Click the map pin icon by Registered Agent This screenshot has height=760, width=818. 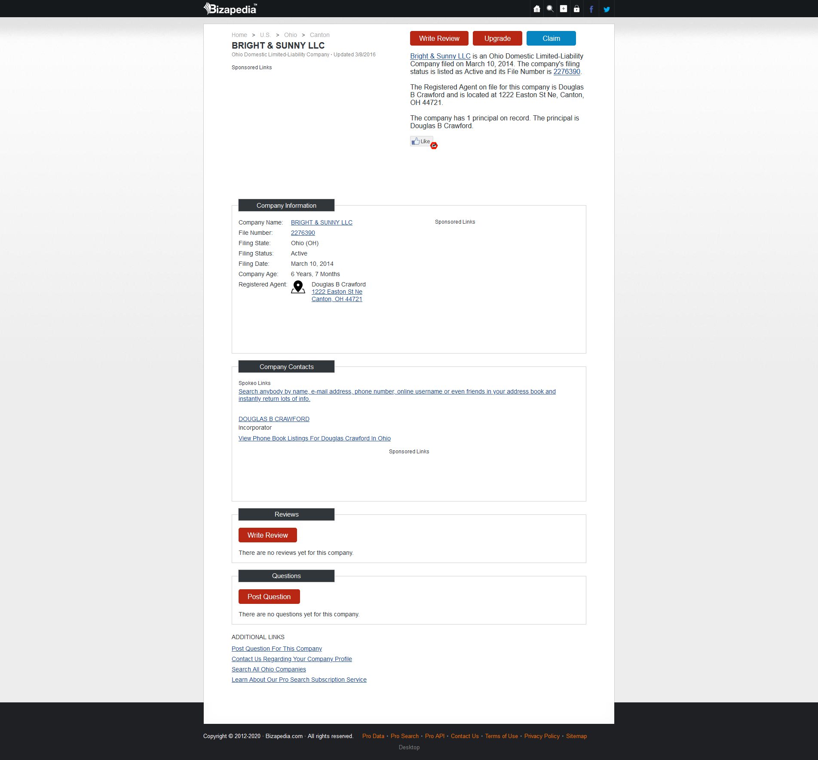(x=298, y=287)
